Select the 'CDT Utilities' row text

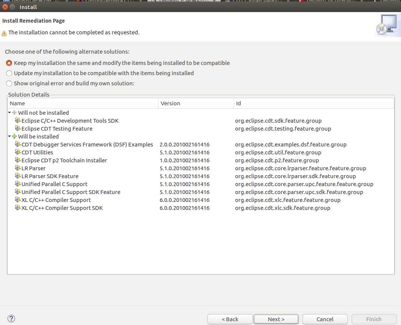[37, 152]
